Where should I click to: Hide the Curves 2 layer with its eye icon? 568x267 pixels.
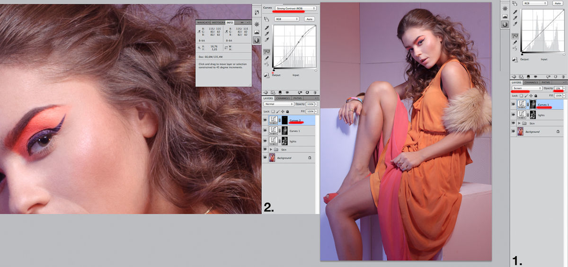(x=265, y=120)
